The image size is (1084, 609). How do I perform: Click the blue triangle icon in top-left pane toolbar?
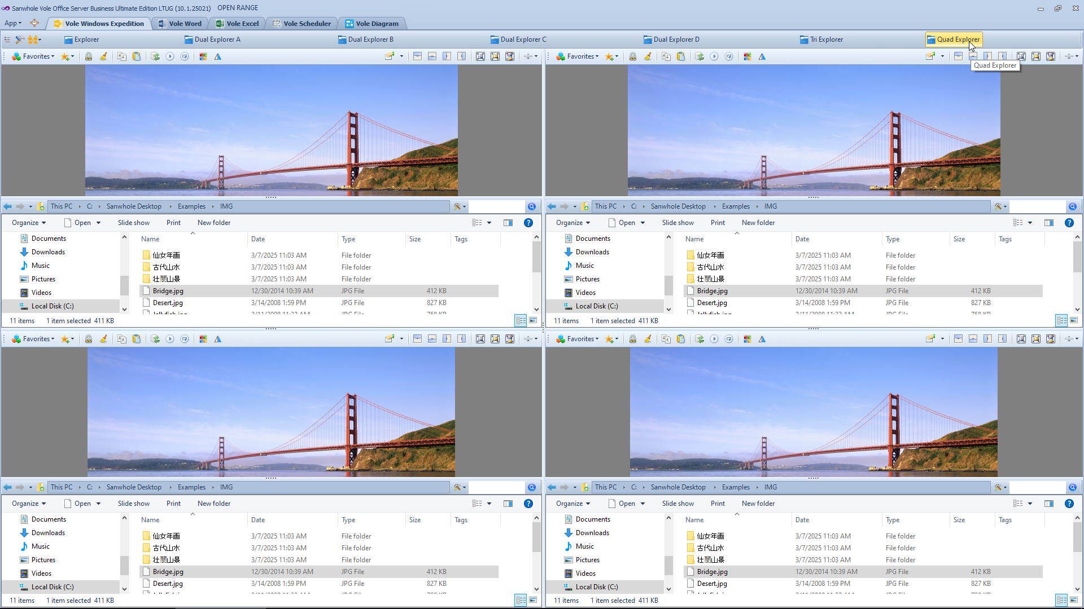click(x=218, y=56)
